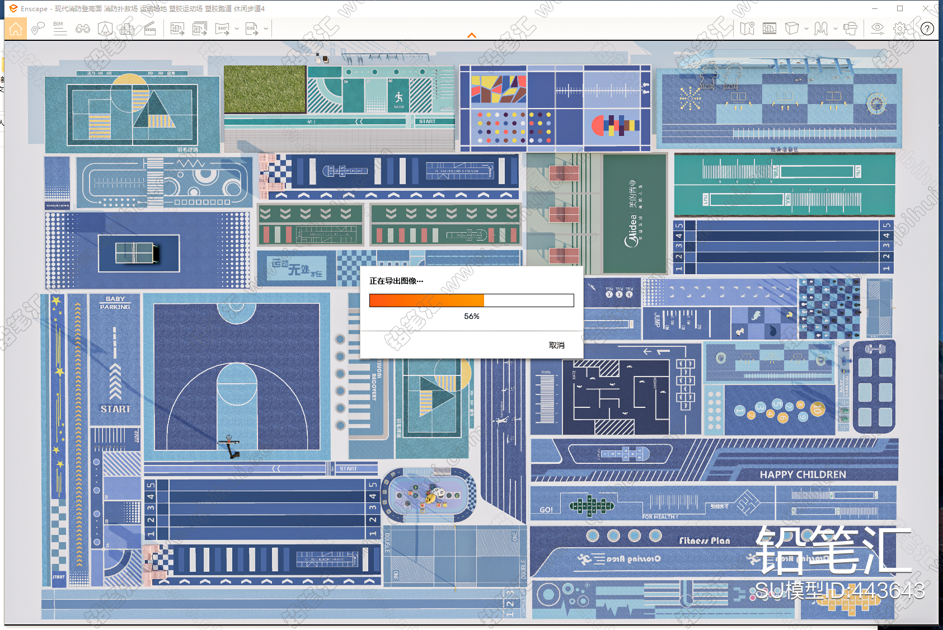Open the help question mark

[x=927, y=29]
